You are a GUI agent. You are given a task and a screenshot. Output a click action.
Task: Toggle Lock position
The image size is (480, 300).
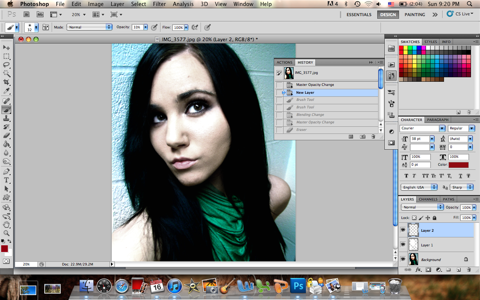tap(427, 218)
